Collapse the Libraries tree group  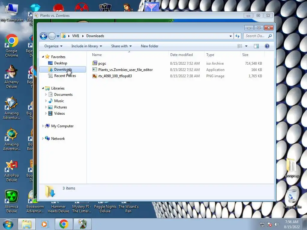pos(43,88)
